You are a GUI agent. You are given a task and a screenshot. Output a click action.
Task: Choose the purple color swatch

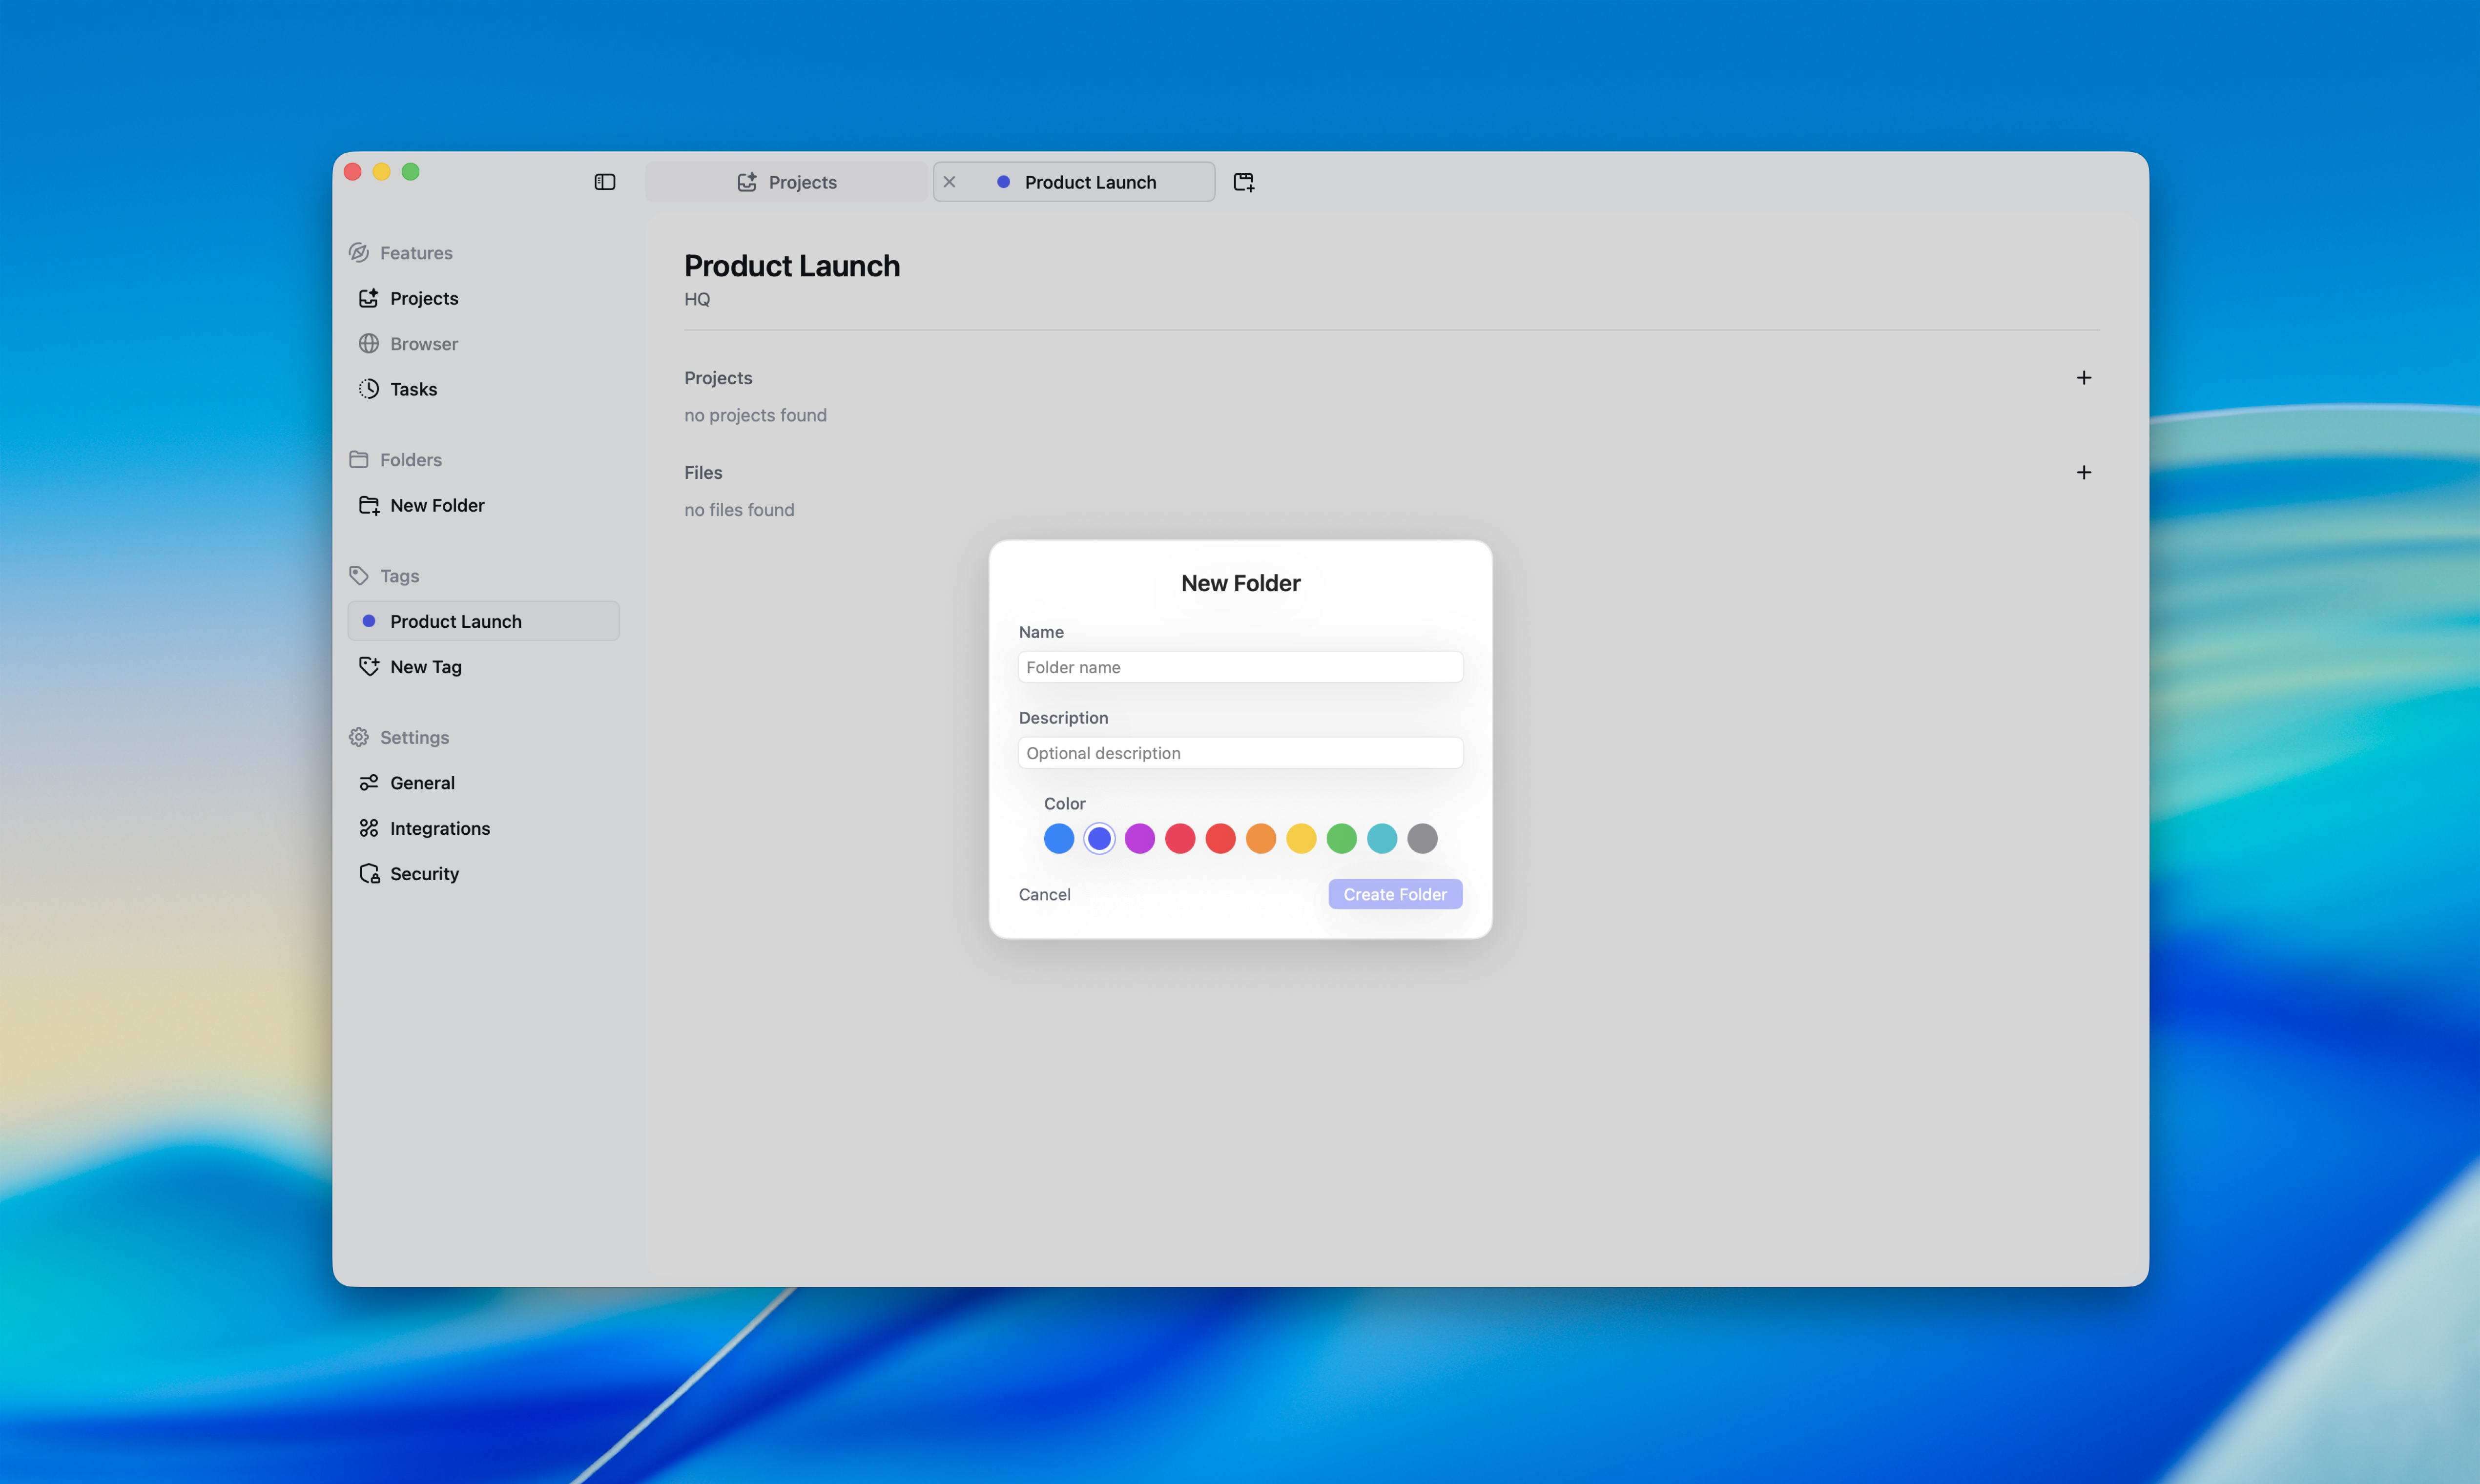coord(1140,839)
